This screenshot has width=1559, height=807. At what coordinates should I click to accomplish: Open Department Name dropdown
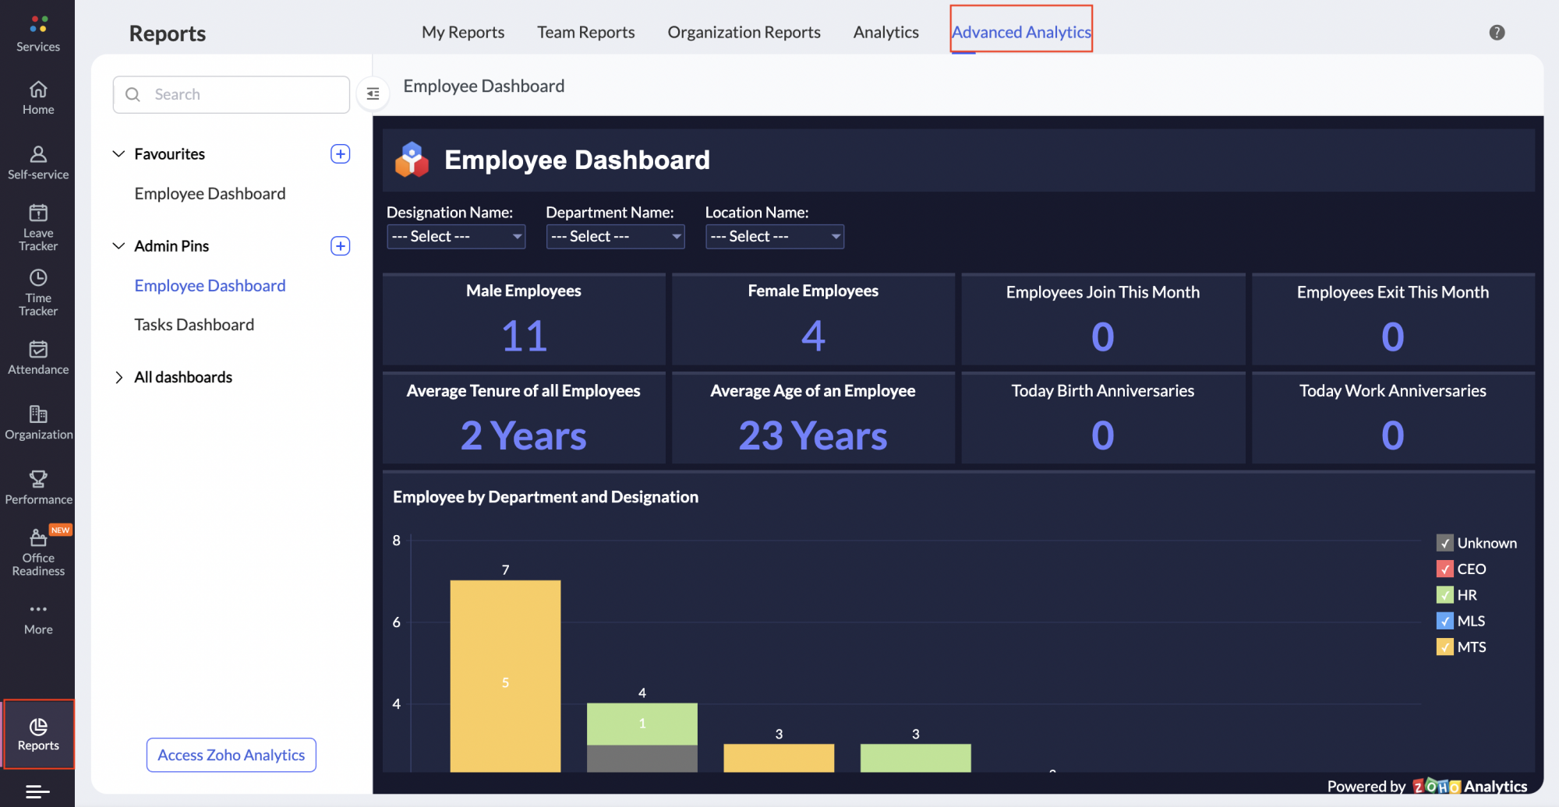615,236
